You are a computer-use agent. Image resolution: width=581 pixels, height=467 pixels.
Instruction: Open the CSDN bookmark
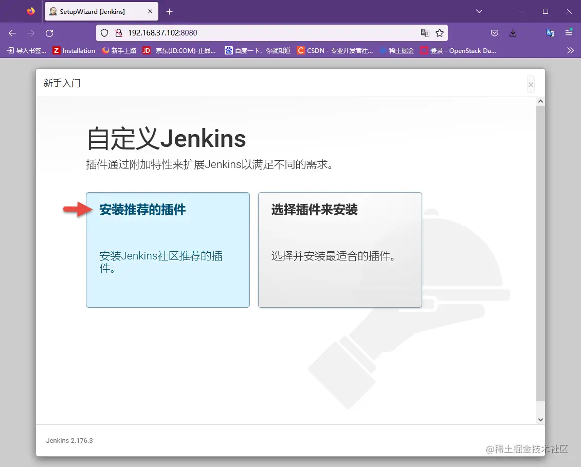335,50
